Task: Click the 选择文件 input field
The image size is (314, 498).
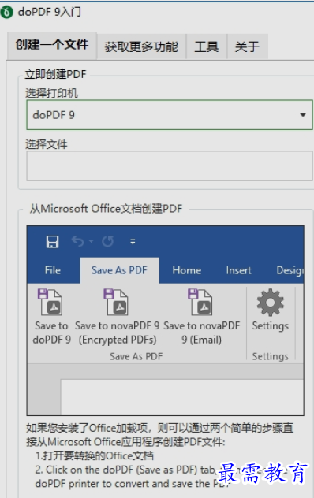Action: pos(170,166)
